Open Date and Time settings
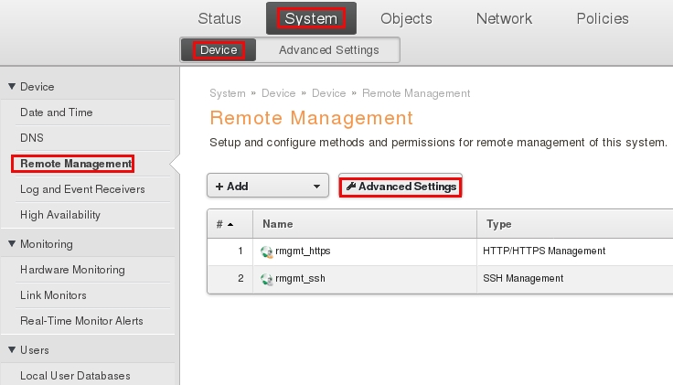Screen dimensions: 673x385 click(57, 112)
